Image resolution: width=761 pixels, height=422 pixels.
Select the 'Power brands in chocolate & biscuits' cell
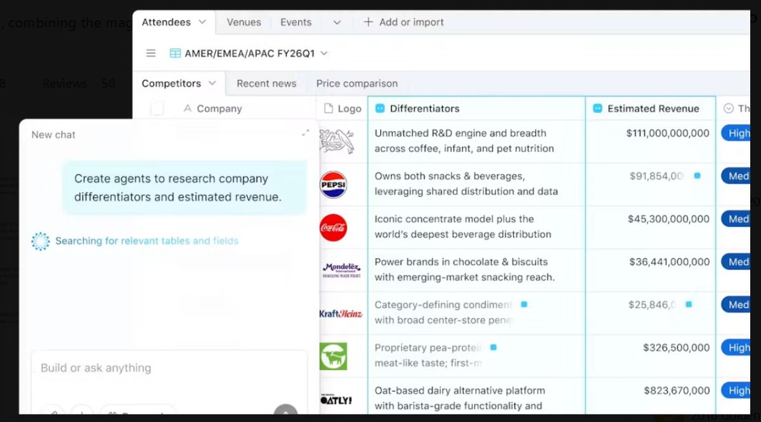click(x=477, y=270)
